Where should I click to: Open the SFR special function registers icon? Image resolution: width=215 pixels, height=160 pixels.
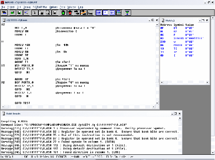pos(112,13)
